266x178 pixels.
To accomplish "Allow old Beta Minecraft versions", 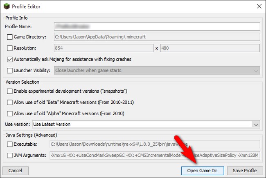I will point(10,102).
